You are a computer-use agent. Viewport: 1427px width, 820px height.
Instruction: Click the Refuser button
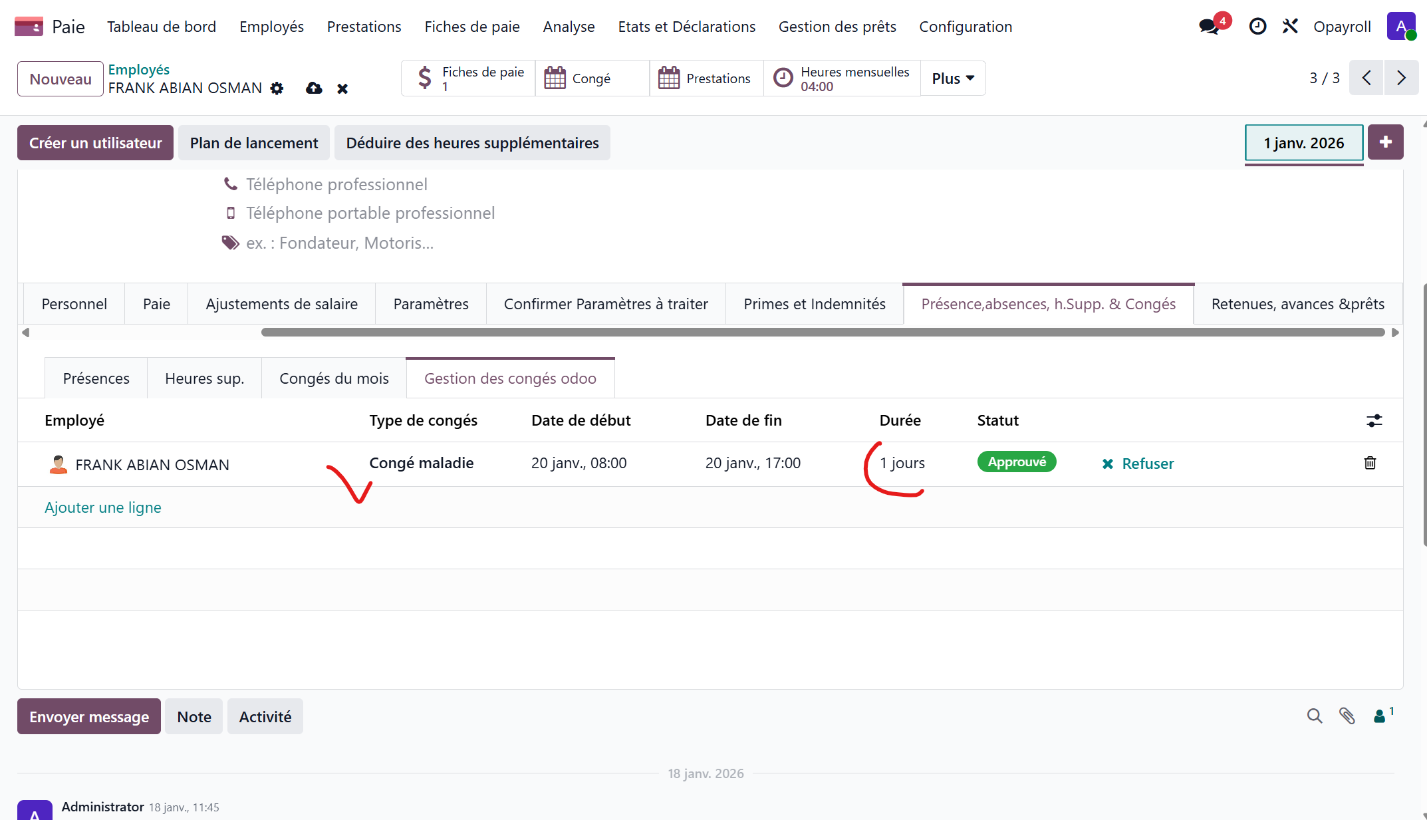point(1138,464)
